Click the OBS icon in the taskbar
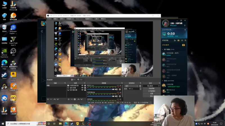This screenshot has width=225, height=126. point(89,123)
